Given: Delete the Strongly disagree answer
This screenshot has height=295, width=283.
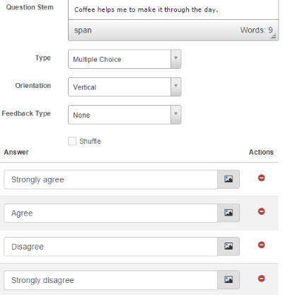Looking at the screenshot, I should (x=261, y=279).
